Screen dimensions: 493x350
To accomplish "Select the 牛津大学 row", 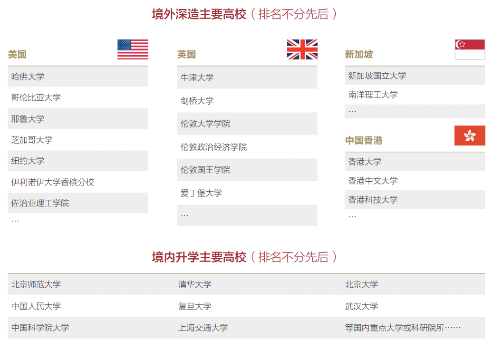I will click(247, 78).
